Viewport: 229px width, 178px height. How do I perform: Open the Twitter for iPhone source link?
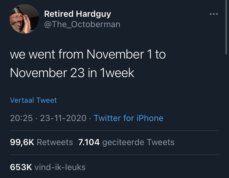pos(128,118)
